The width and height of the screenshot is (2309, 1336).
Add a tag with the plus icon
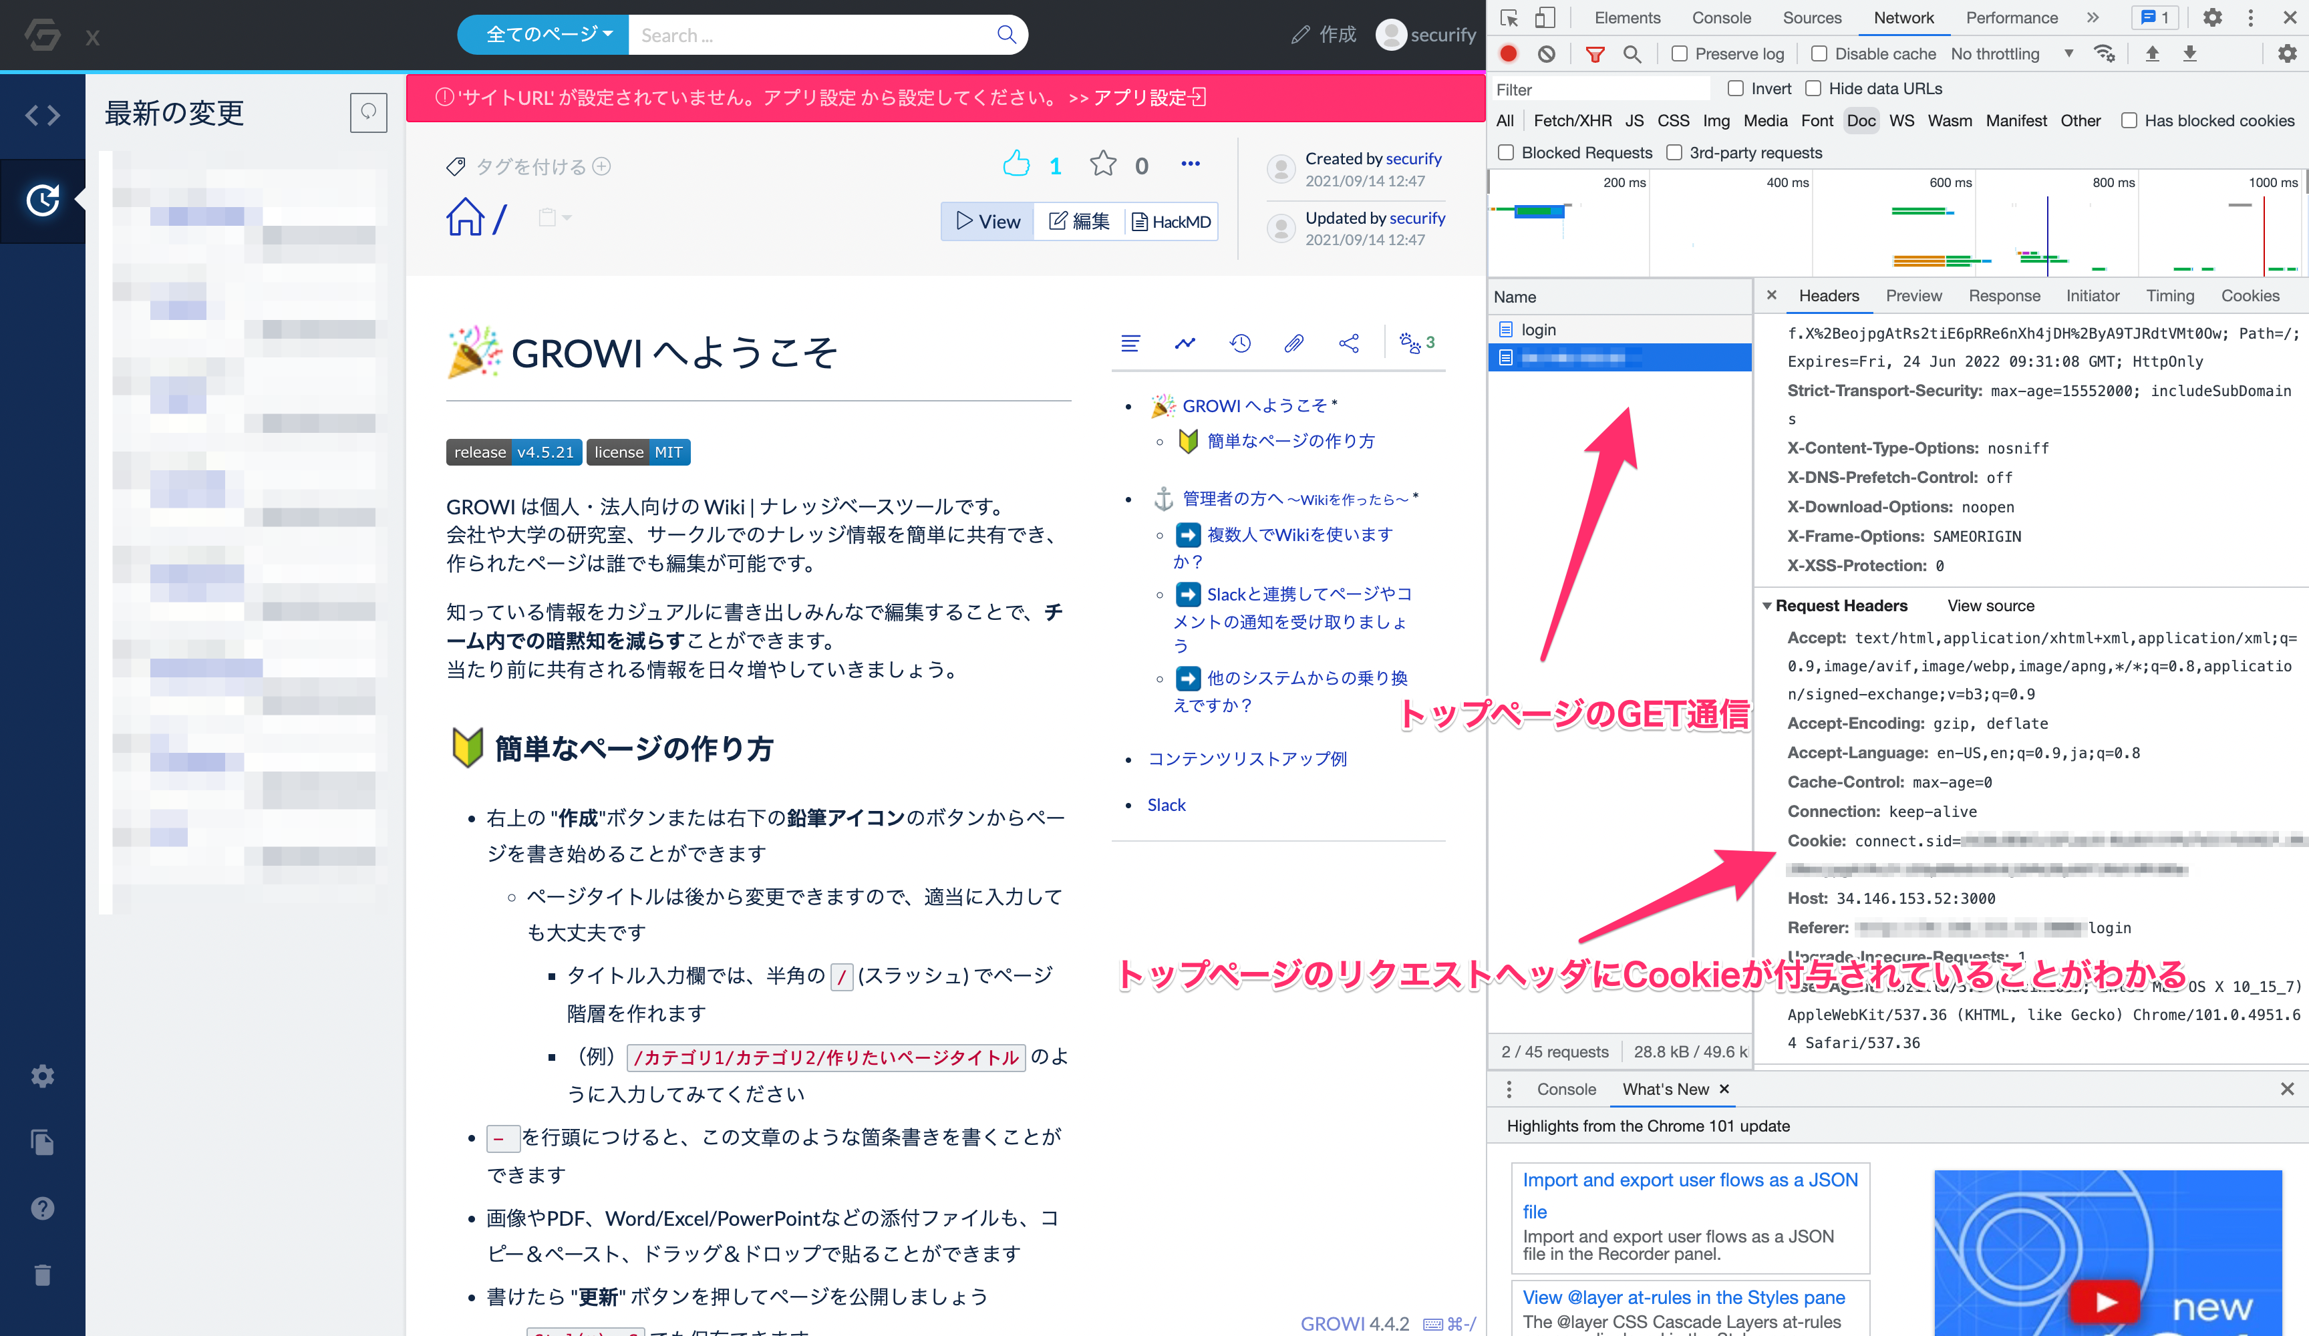(601, 166)
